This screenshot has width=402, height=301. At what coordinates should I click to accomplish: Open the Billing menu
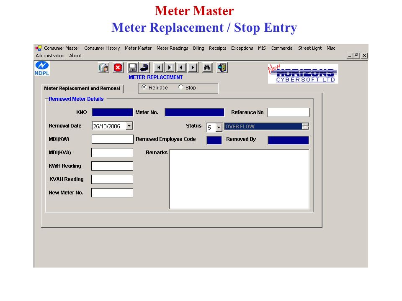click(198, 48)
